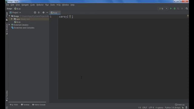The height and width of the screenshot is (109, 194).
Task: Open the Terminal tool window
Action: pyautogui.click(x=25, y=105)
